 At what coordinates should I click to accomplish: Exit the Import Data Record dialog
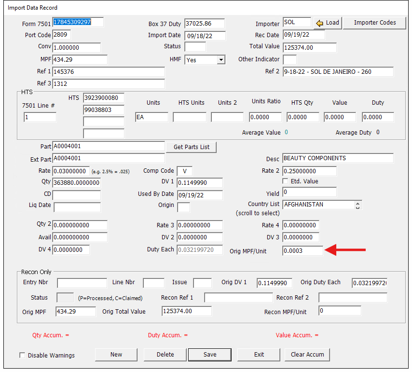click(259, 355)
